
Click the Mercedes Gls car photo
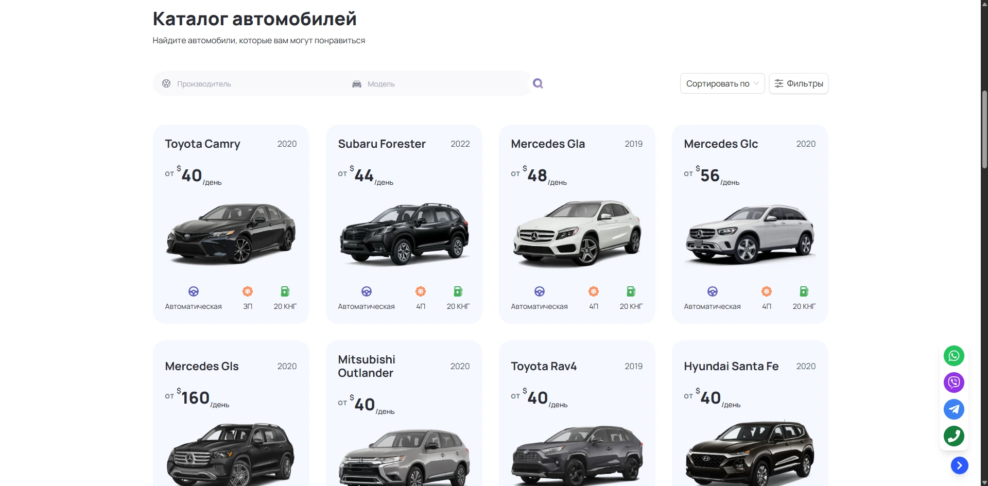pyautogui.click(x=231, y=454)
